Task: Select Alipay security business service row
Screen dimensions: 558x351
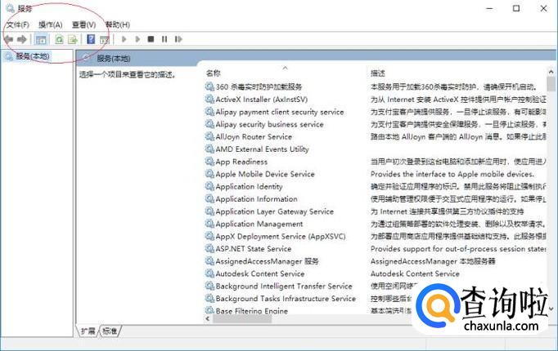Action: point(269,124)
